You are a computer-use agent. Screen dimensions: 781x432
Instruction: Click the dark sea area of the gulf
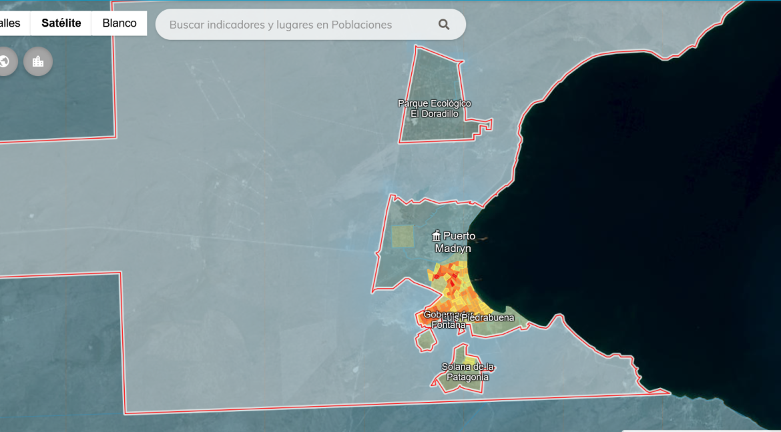click(634, 200)
